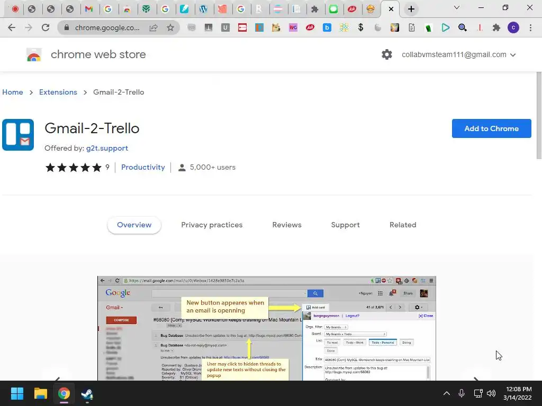Viewport: 542px width, 406px height.
Task: Open the Chrome profile avatar 'c'
Action: click(513, 27)
